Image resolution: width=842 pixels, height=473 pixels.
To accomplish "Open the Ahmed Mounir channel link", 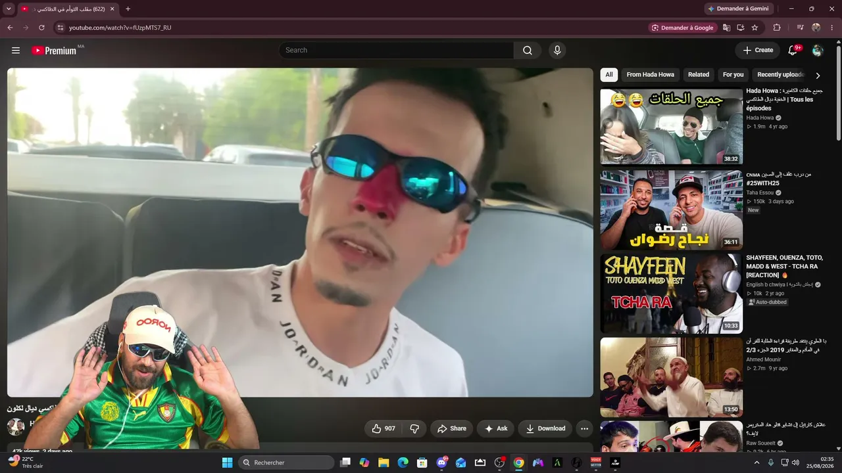I will pyautogui.click(x=763, y=359).
